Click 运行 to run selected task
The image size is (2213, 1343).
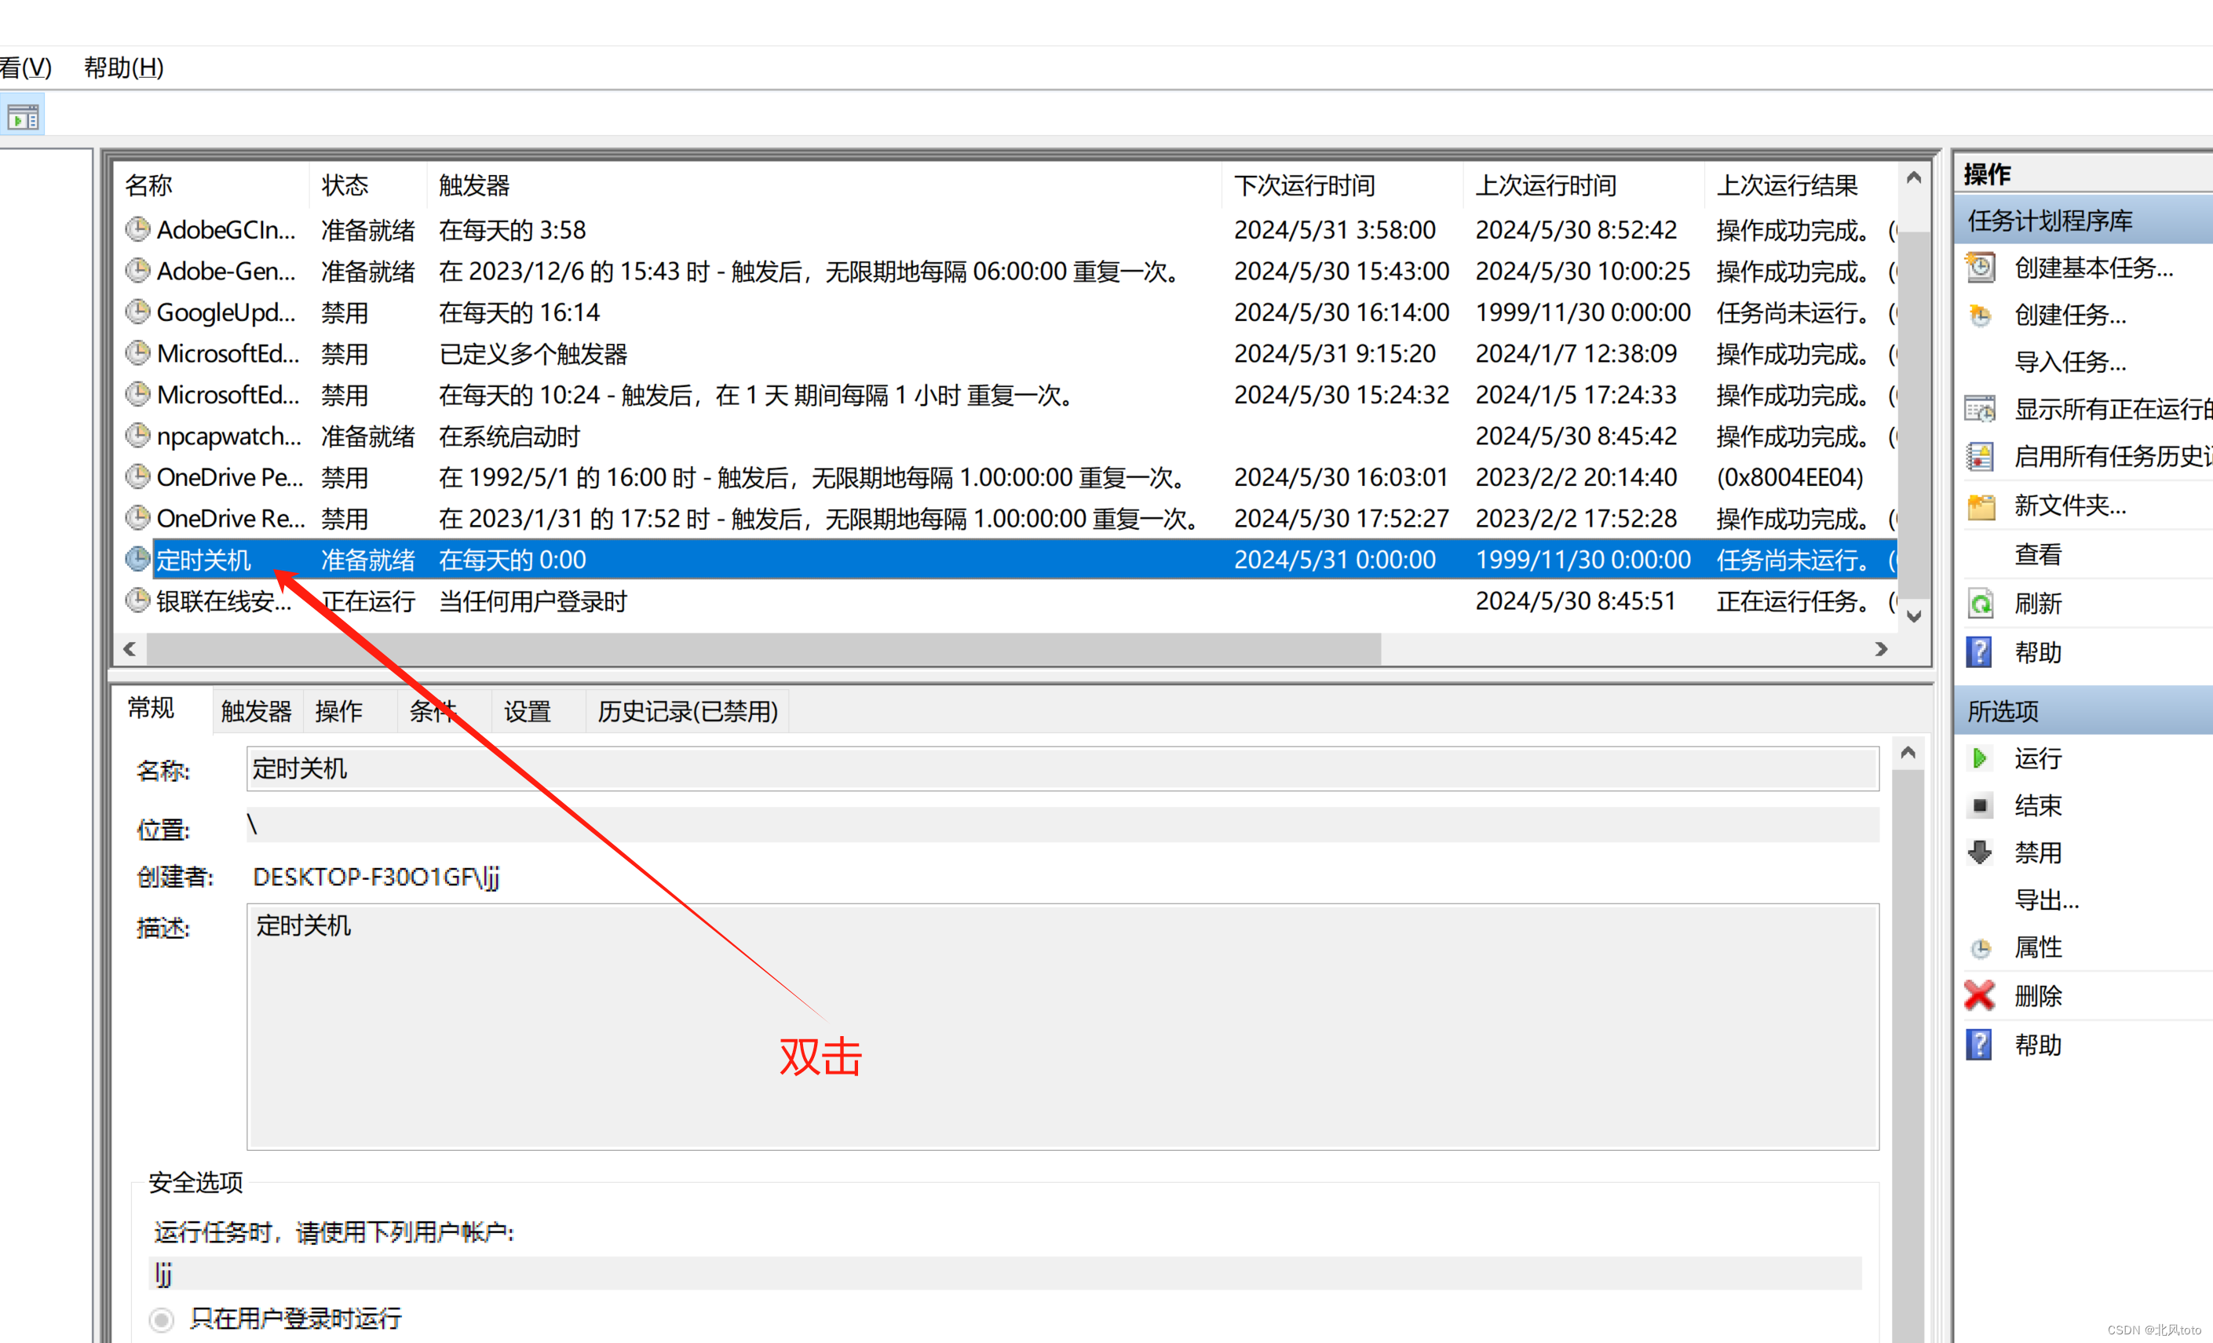pyautogui.click(x=2038, y=758)
